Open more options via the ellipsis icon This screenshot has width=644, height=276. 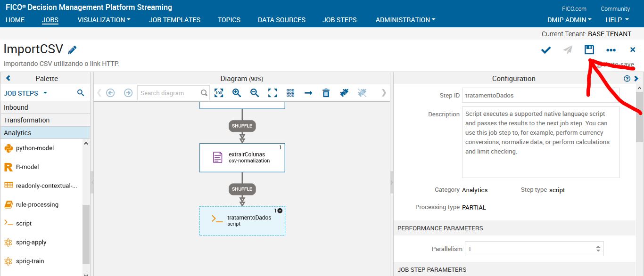click(611, 49)
